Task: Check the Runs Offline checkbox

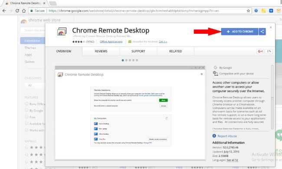Action: 26,104
